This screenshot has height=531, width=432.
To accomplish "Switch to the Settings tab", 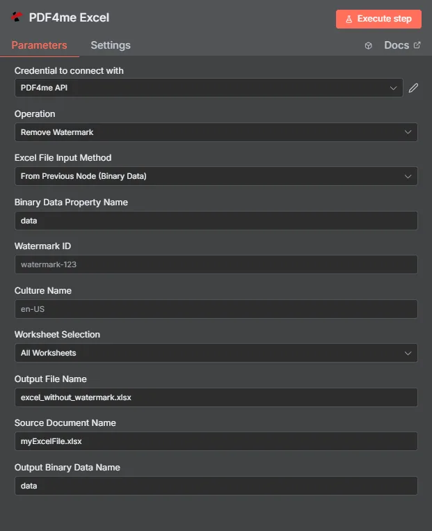I will [111, 45].
